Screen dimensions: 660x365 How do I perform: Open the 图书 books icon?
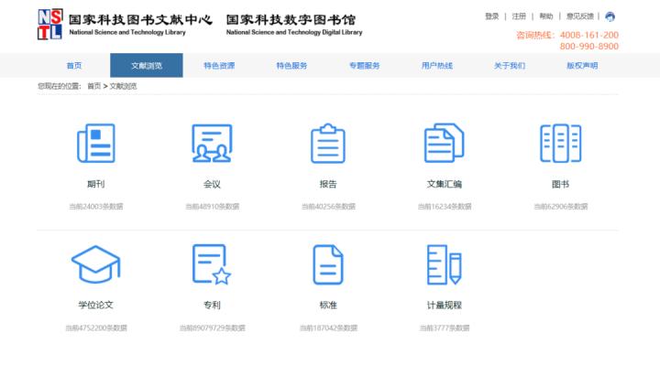[560, 144]
